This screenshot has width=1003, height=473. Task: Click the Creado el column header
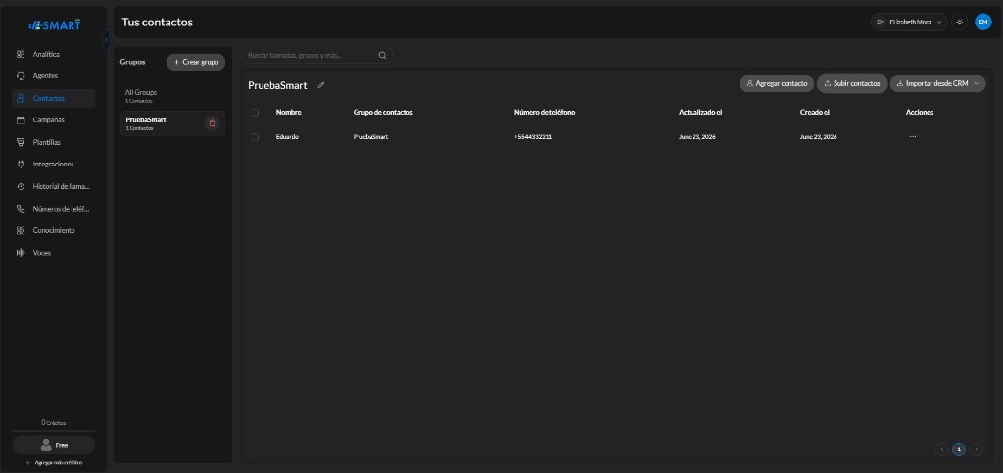click(x=814, y=113)
